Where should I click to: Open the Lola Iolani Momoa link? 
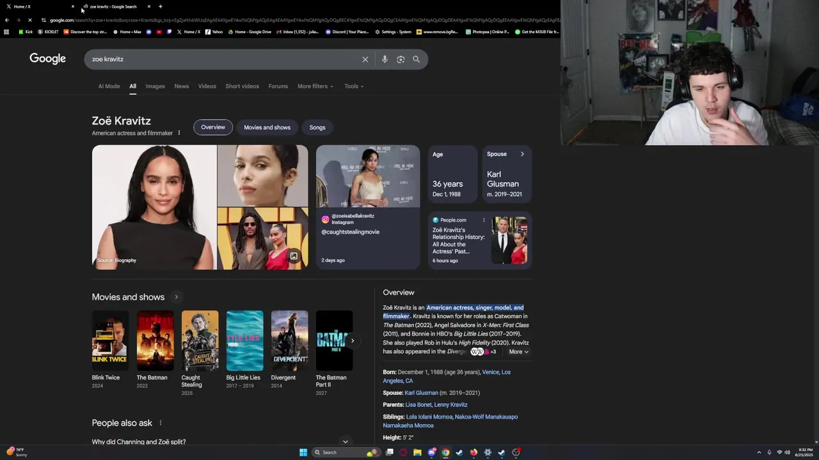click(x=429, y=417)
